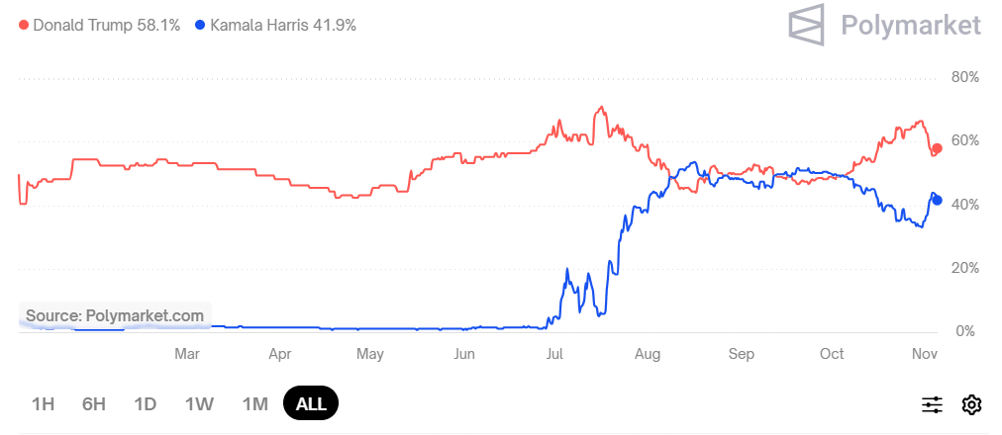This screenshot has width=1002, height=435.
Task: Click the Nov label on the time axis
Action: pos(924,354)
